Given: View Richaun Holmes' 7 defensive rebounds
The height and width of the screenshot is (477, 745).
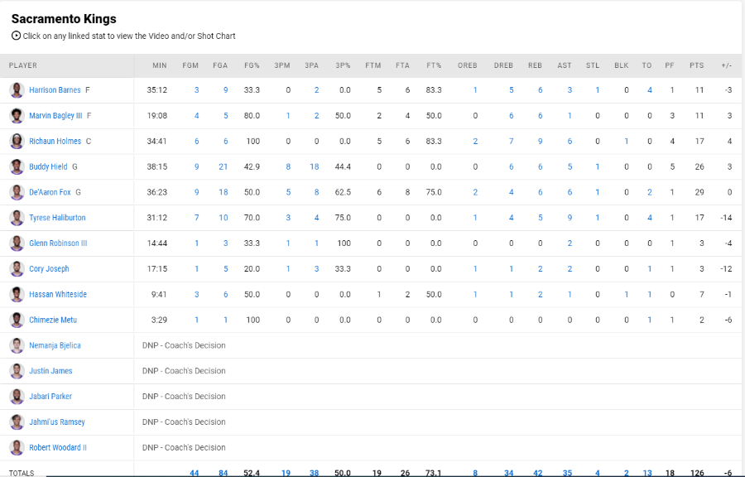Looking at the screenshot, I should coord(512,141).
